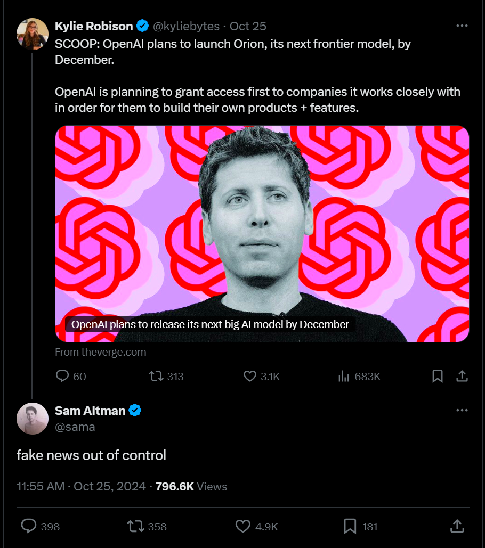Share Kylie Robison's post
Screen dimensions: 485x548
click(462, 376)
